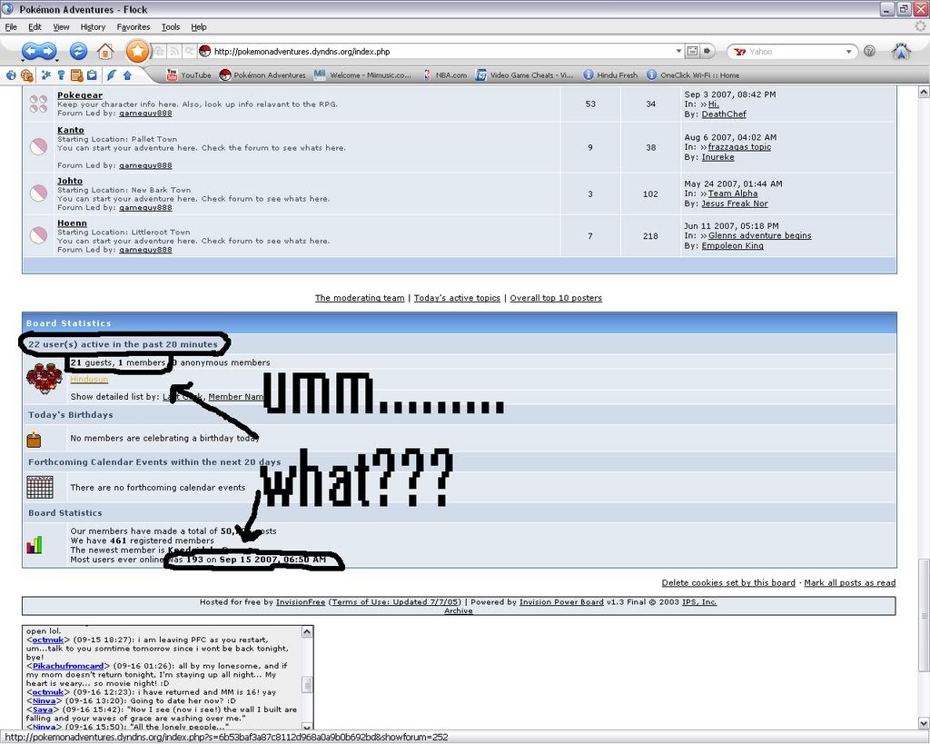Click the help question mark icon
This screenshot has width=930, height=744.
[869, 52]
